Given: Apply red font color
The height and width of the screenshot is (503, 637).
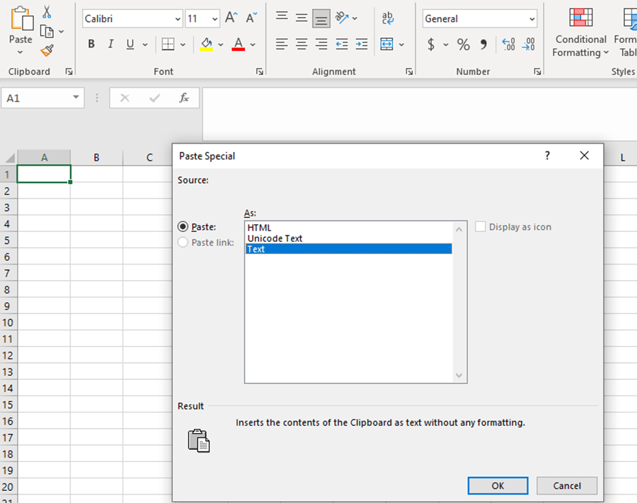Looking at the screenshot, I should click(x=239, y=44).
